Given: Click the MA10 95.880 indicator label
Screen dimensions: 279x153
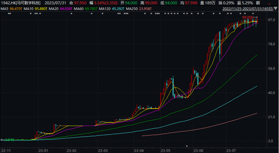Looking at the screenshot, I should (x=36, y=9).
